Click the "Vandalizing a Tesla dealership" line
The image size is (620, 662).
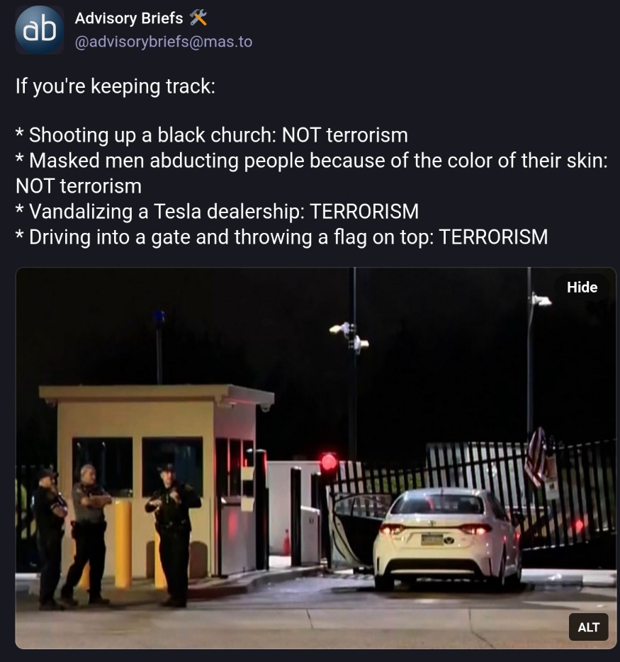coord(218,211)
